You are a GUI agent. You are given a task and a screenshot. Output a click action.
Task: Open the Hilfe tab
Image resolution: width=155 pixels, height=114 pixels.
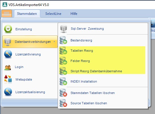coord(74,13)
